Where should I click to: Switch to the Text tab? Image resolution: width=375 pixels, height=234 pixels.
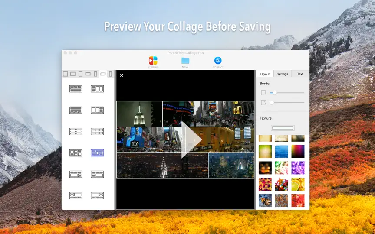[300, 74]
